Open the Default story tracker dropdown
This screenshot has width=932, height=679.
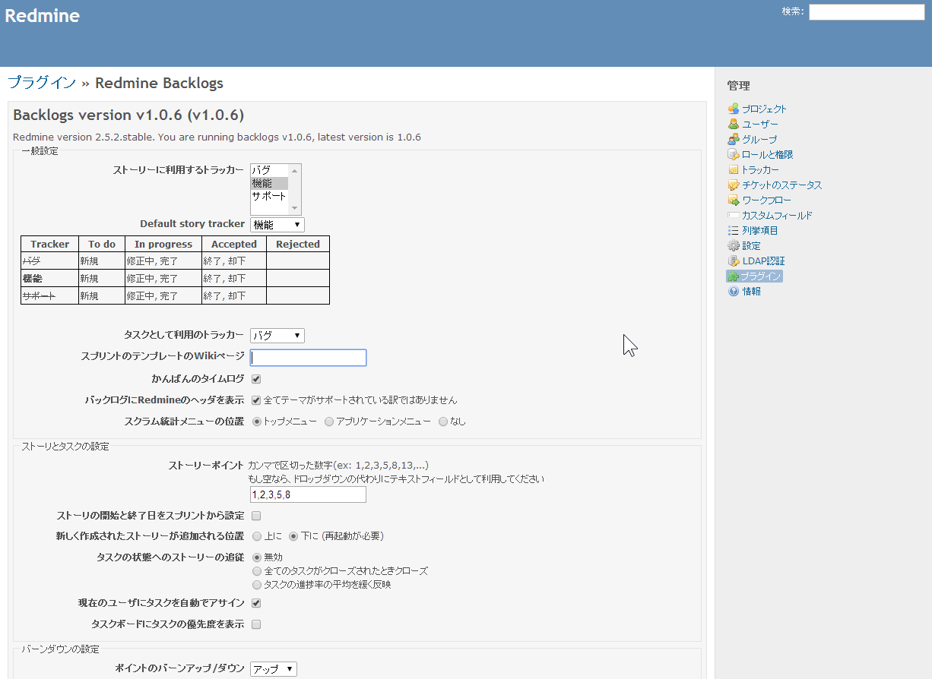coord(277,225)
